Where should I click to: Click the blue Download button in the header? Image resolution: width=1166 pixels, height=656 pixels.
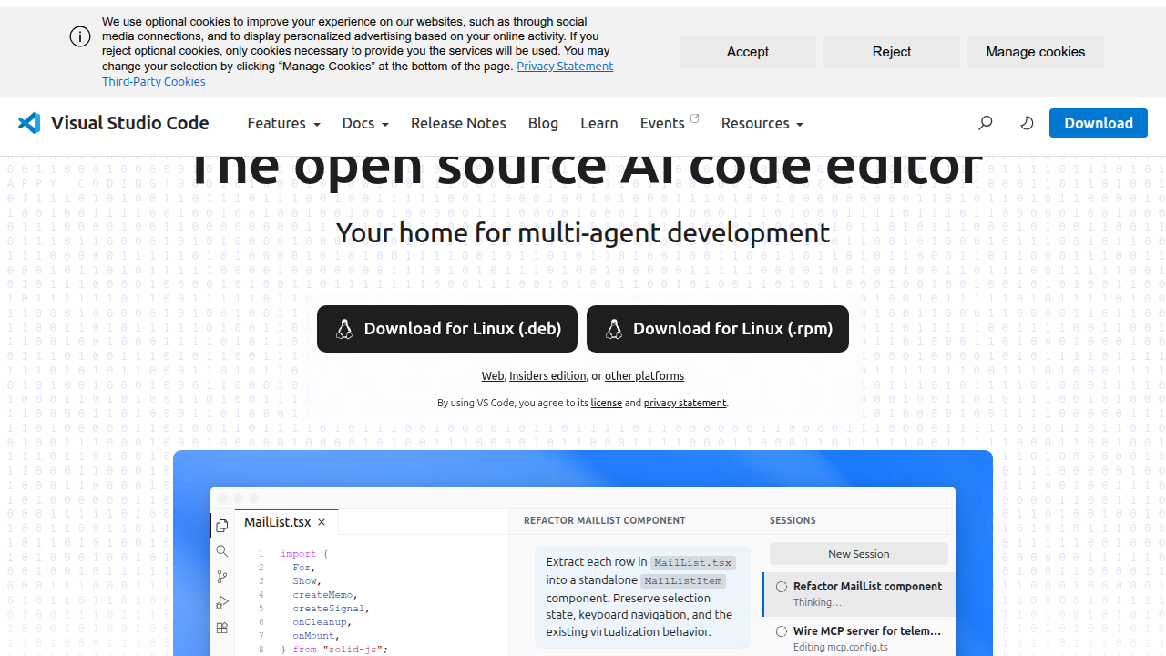pos(1099,123)
